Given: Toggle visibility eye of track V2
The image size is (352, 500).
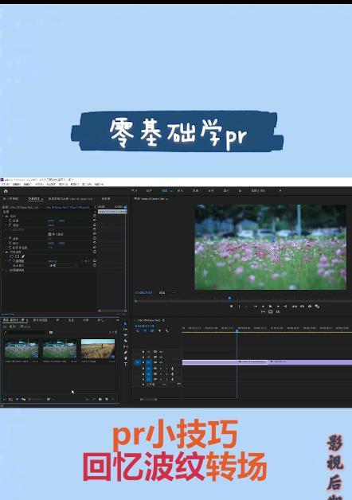Looking at the screenshot, I should coord(161,357).
